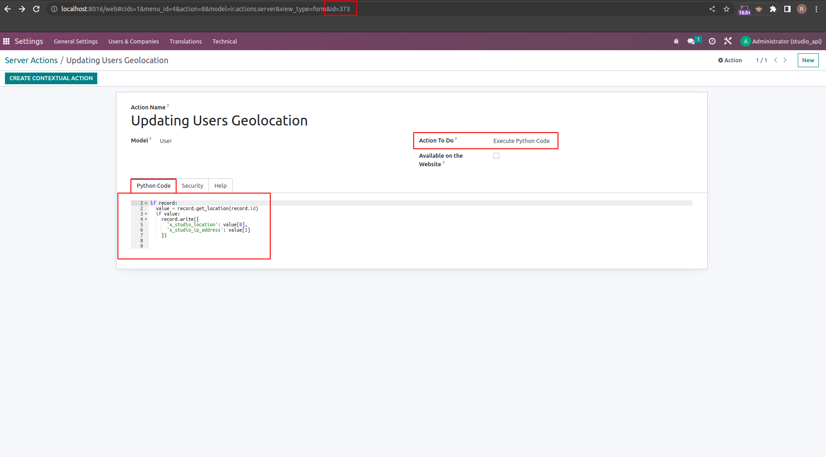Click the browser reload icon
This screenshot has height=457, width=826.
point(36,9)
